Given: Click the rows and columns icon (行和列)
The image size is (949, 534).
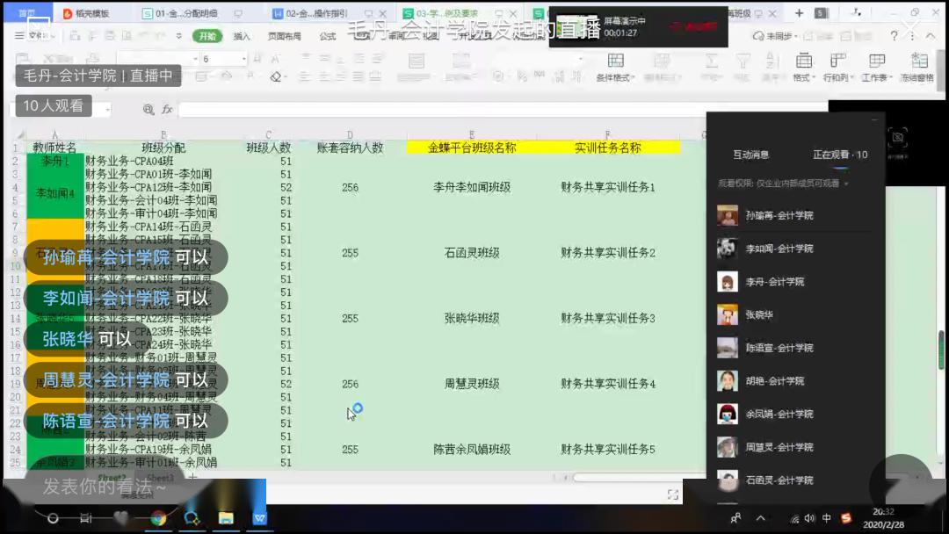Looking at the screenshot, I should pyautogui.click(x=835, y=65).
